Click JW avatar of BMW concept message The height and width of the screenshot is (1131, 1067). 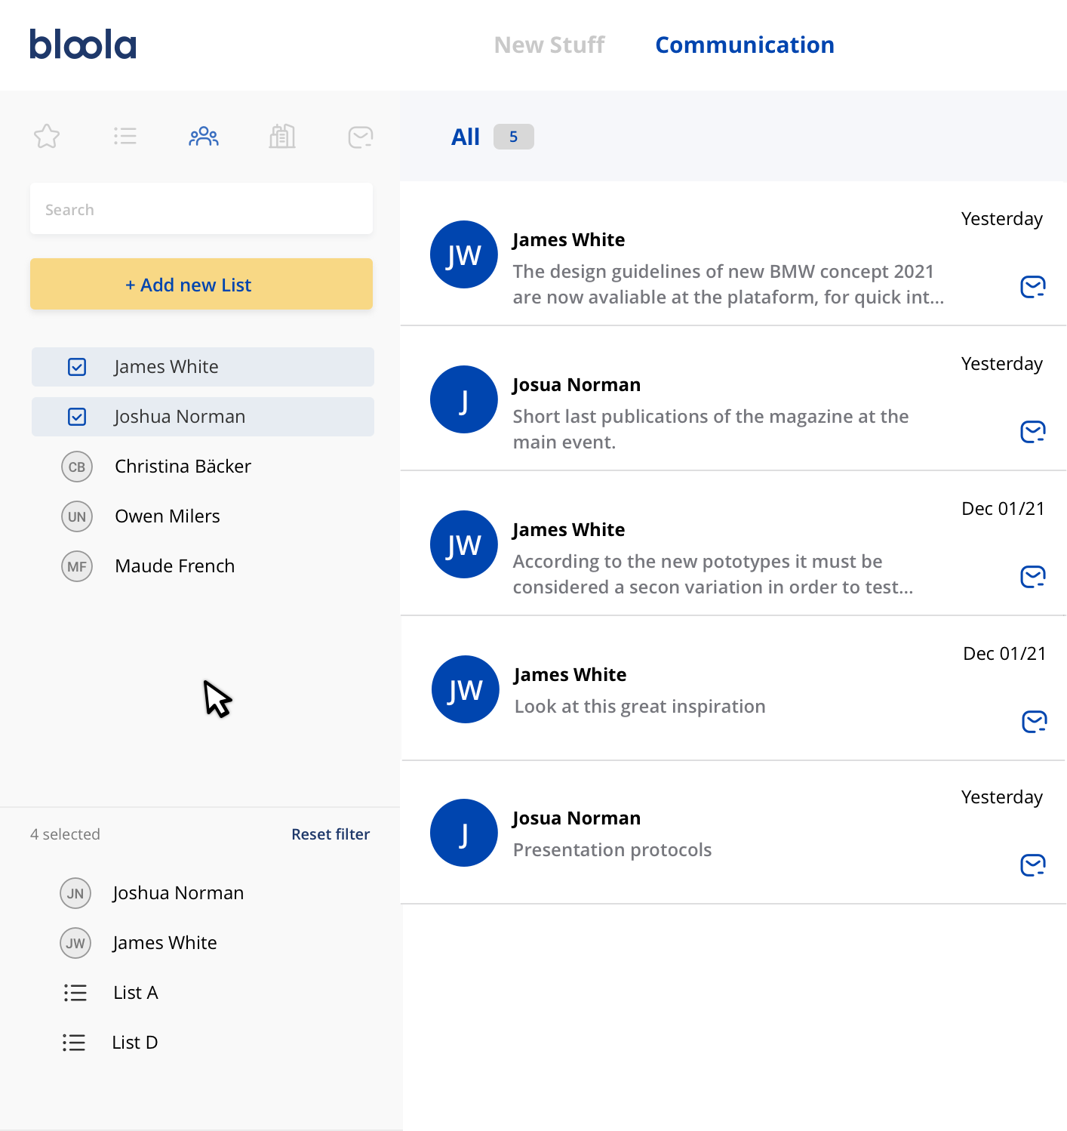point(464,254)
